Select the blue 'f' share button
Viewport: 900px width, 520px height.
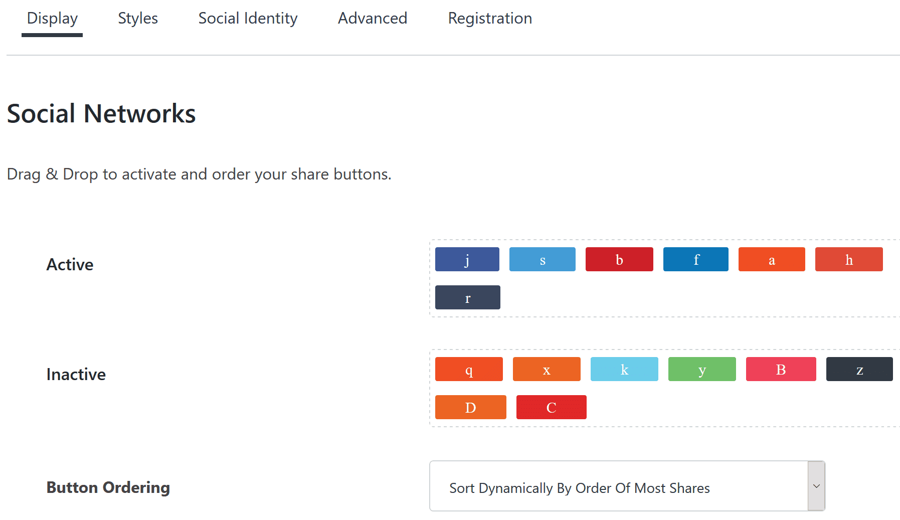tap(695, 259)
